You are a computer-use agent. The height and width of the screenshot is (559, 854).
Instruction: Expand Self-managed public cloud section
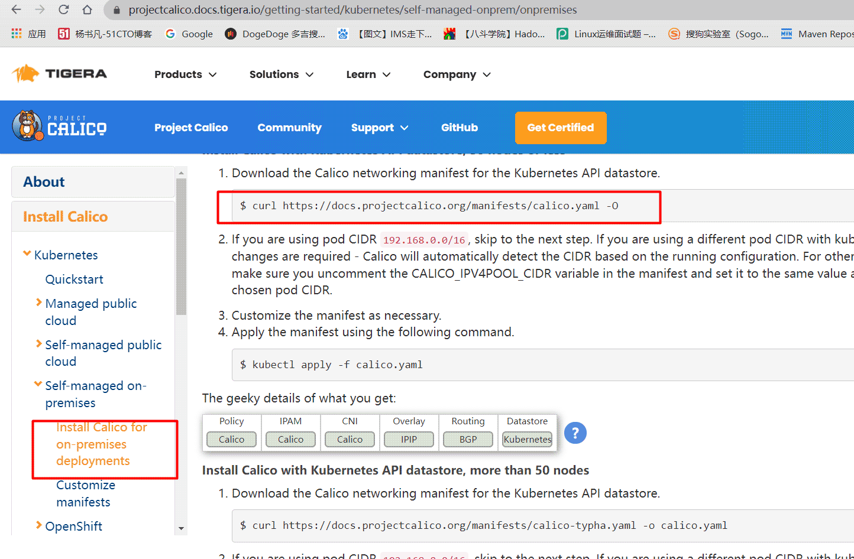click(x=38, y=344)
